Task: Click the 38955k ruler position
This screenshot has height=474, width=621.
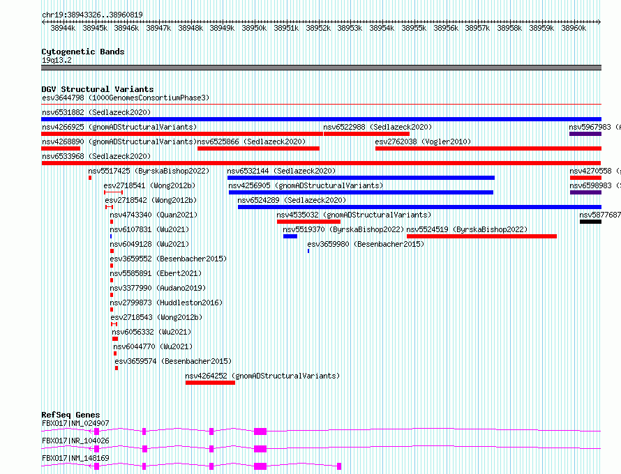Action: (x=414, y=28)
